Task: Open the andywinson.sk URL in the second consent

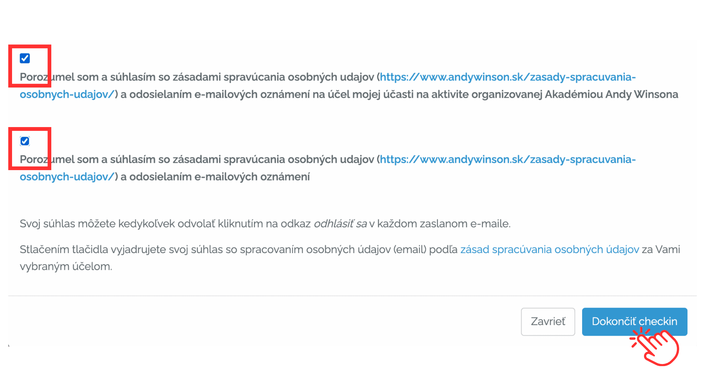Action: 508,159
